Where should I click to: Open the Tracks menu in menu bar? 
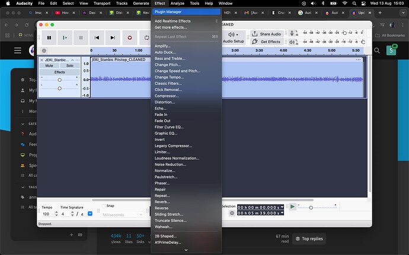122,4
